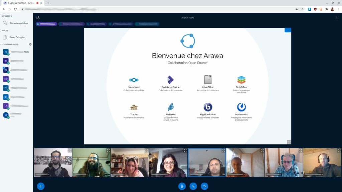Screen dimensions: 342x192
Task: Click the UTILISATEURS (8) header
Action: click(x=10, y=44)
